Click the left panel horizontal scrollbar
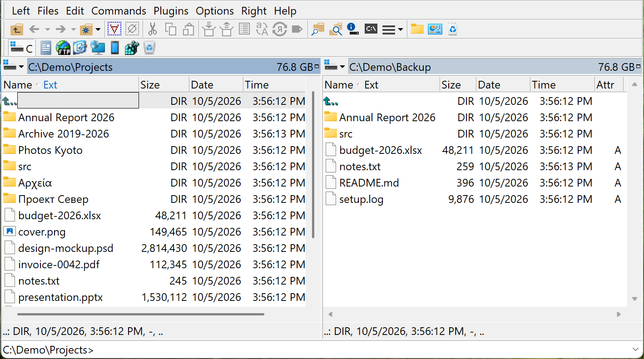Screen dimensions: 644x359 coord(140,314)
